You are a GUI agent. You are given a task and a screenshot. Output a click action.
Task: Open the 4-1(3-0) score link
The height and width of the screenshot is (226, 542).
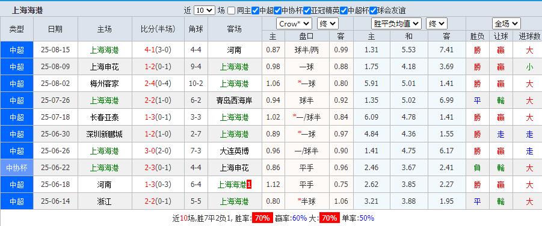158,50
